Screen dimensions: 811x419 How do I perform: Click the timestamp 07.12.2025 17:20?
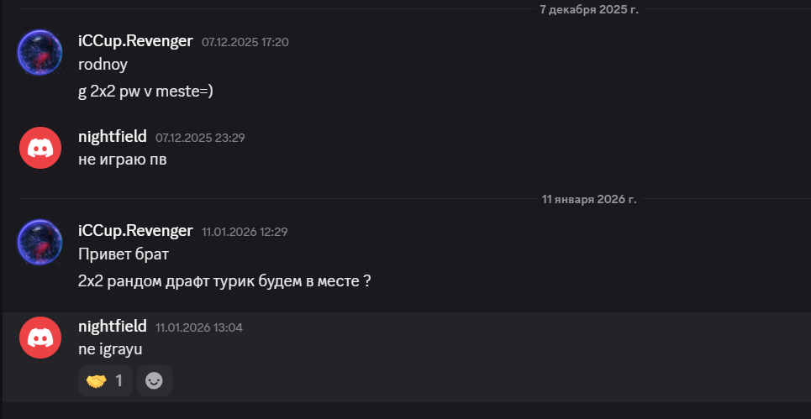[x=245, y=42]
